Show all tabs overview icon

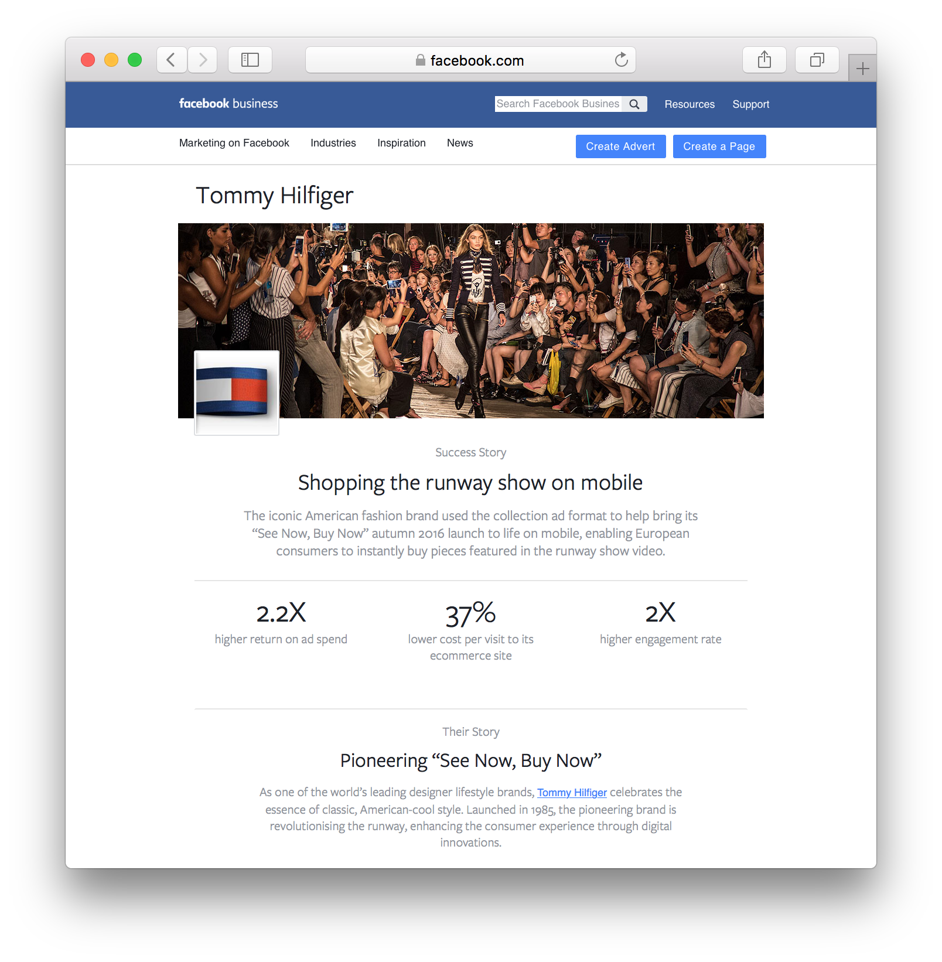tap(817, 60)
